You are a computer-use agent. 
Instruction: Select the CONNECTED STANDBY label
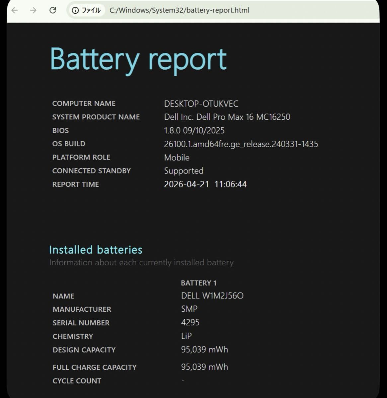[x=92, y=171]
